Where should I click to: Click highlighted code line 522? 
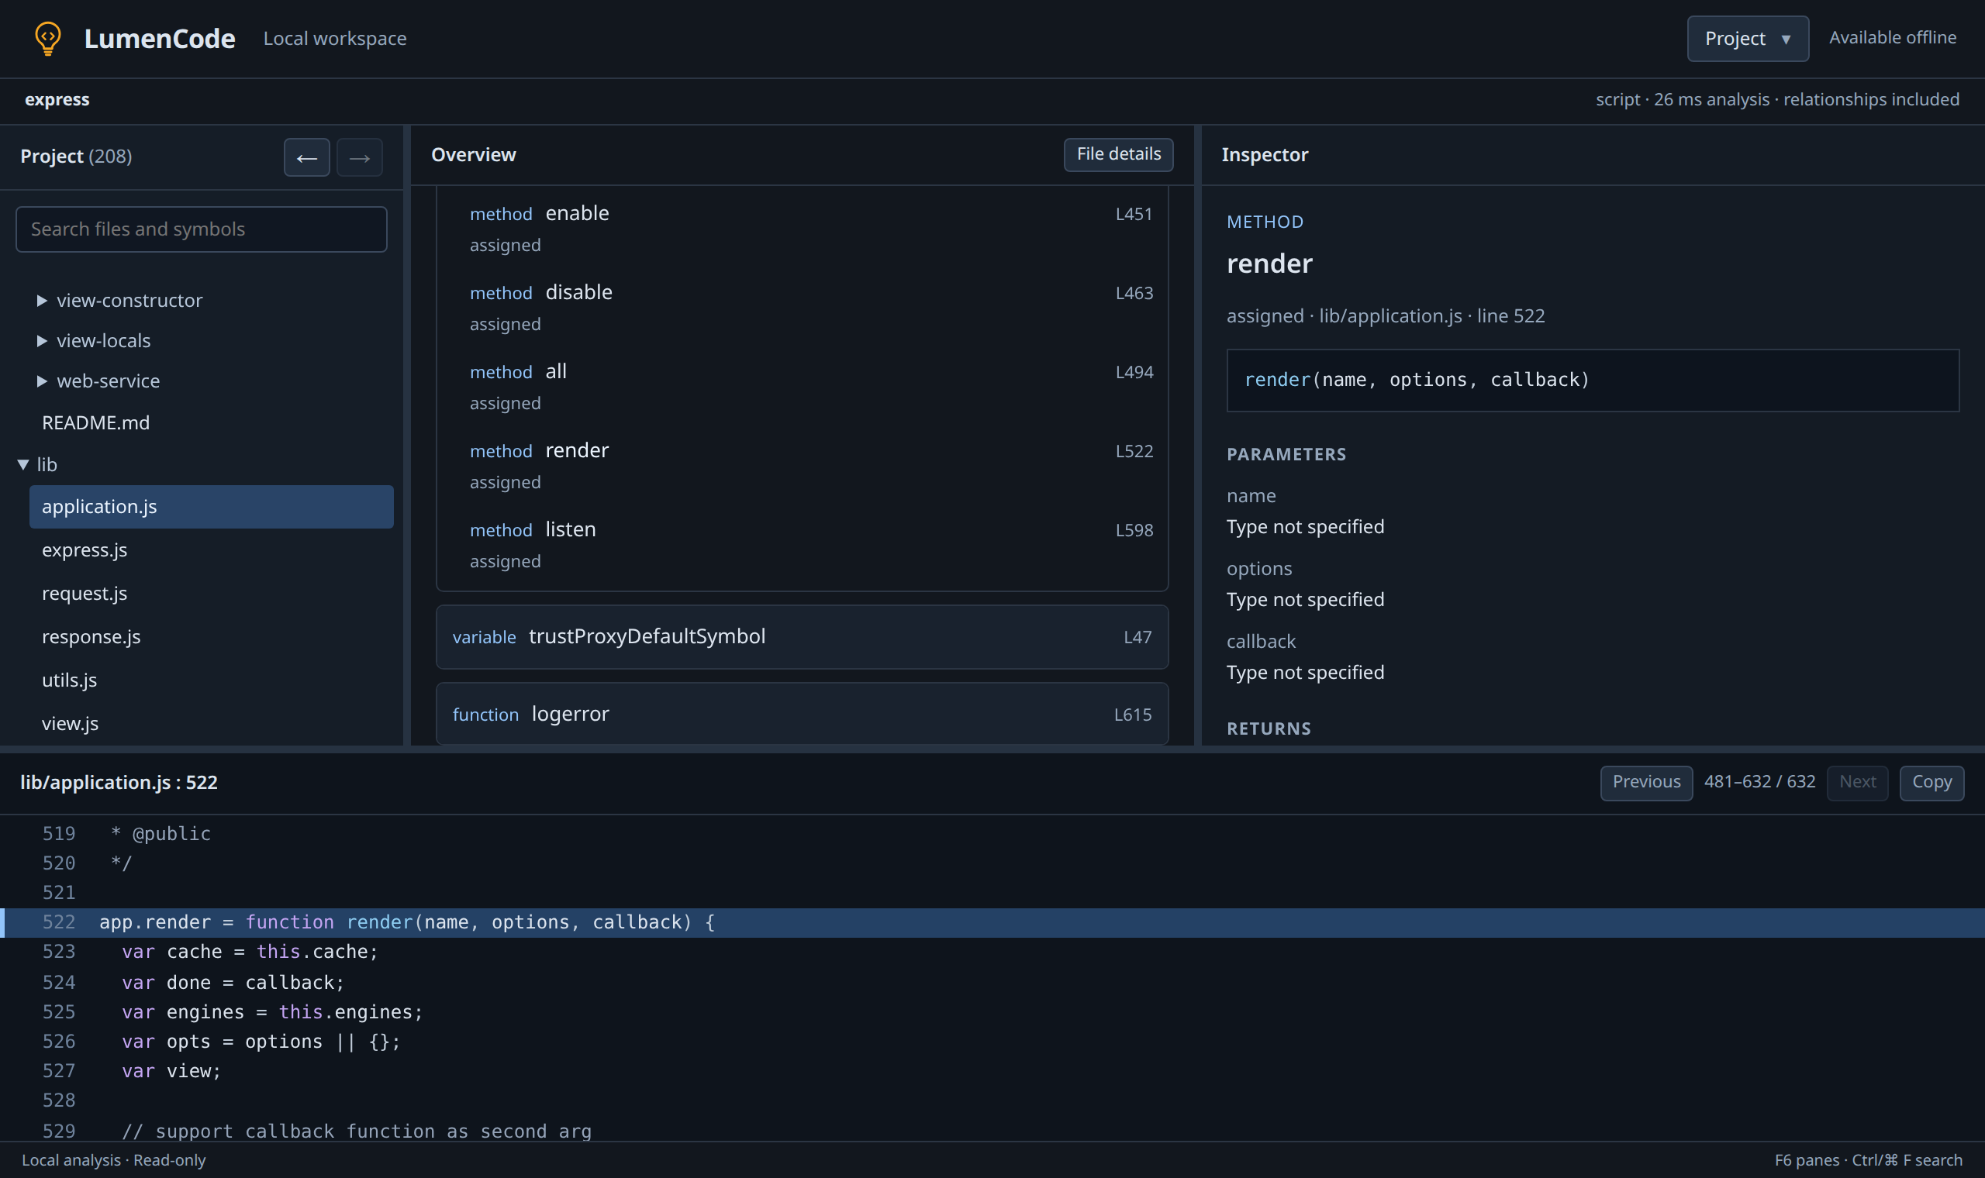pos(992,922)
